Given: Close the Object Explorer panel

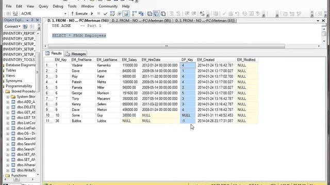Looking at the screenshot, I should point(38,20).
